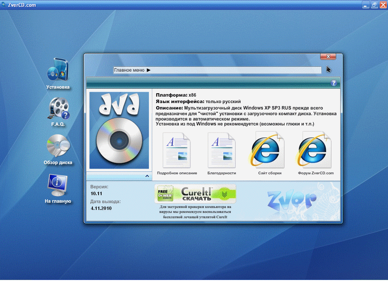Image resolution: width=388 pixels, height=291 pixels.
Task: Open the Благодарности document icon
Action: pyautogui.click(x=222, y=150)
